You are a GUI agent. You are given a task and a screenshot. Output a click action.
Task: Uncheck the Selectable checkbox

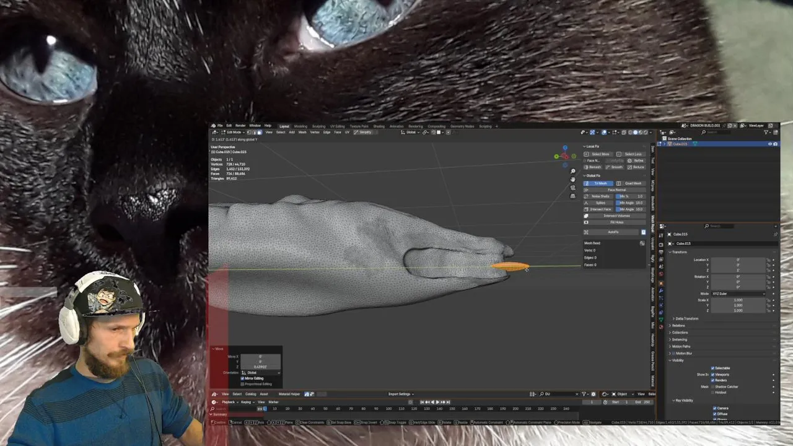(x=712, y=368)
